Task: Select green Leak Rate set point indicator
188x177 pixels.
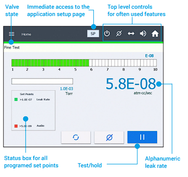Action: coord(16,99)
